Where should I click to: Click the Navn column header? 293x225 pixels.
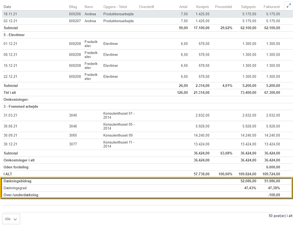click(x=89, y=7)
